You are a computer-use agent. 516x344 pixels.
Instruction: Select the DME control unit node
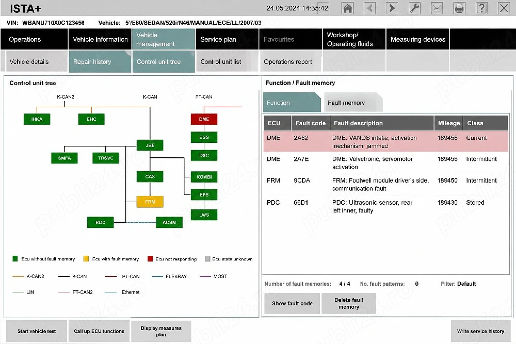pyautogui.click(x=204, y=119)
